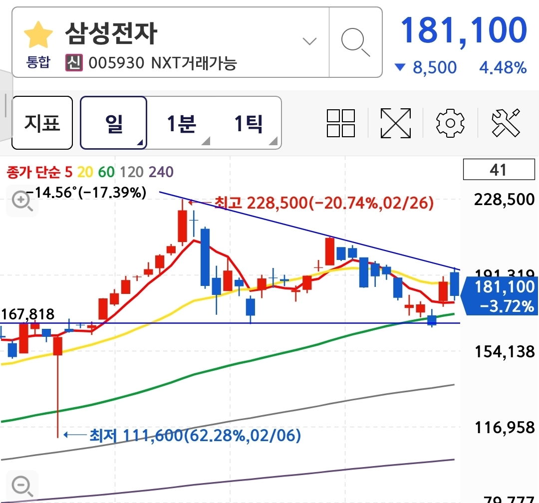This screenshot has width=539, height=503.
Task: Zoom in chart with plus magnifier
Action: 21,202
